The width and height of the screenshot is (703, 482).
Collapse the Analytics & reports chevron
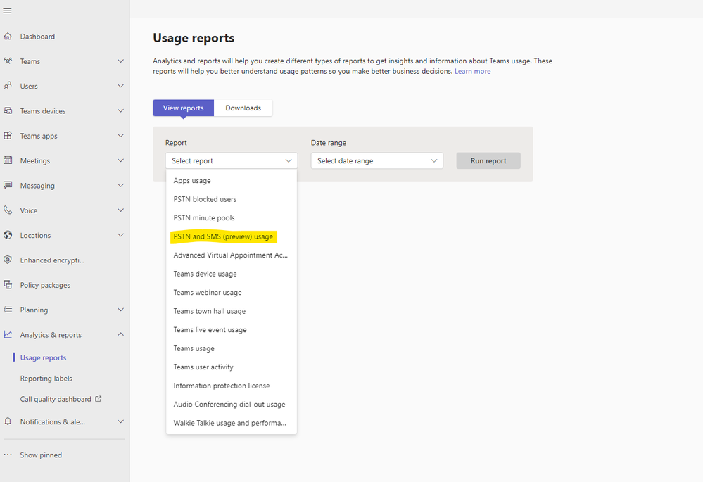click(120, 334)
